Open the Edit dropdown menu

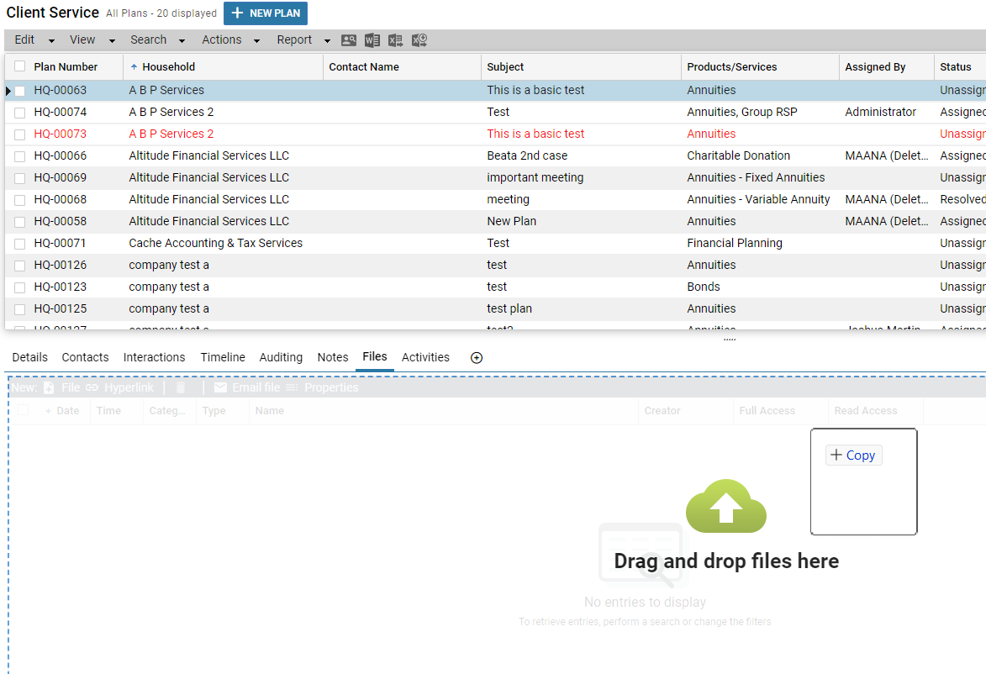point(34,39)
